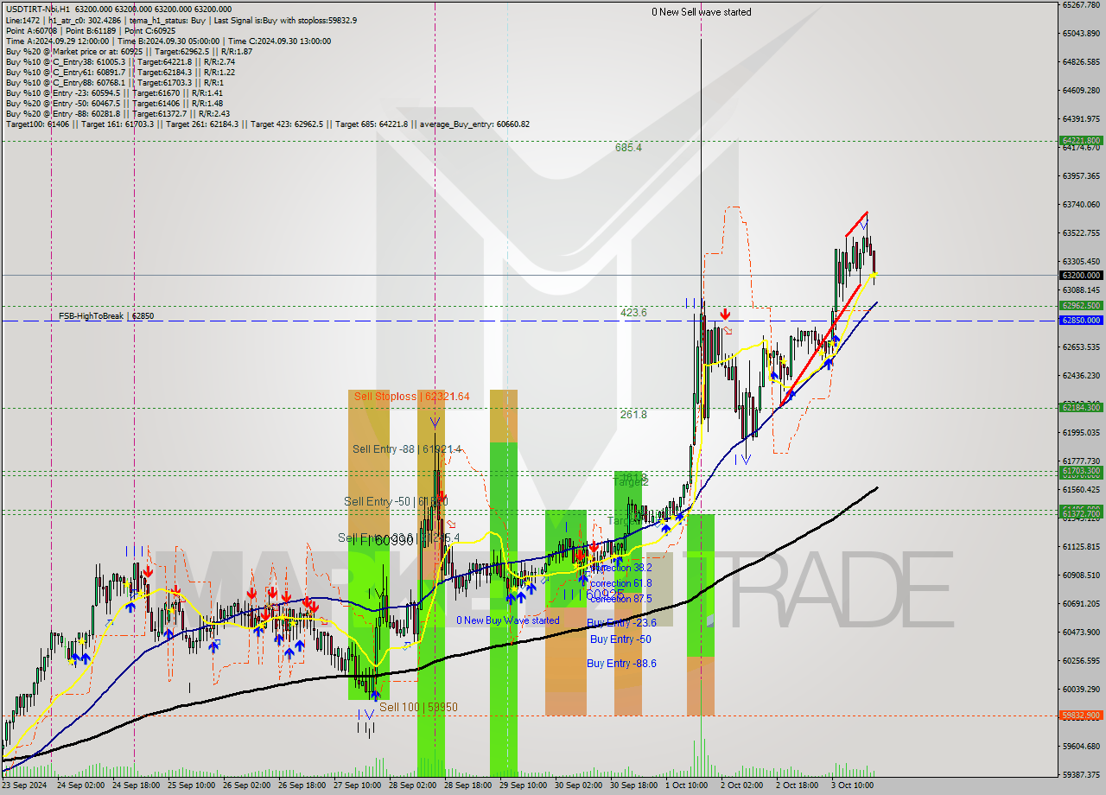Click the 64609.280 price axis value
The width and height of the screenshot is (1106, 795).
pyautogui.click(x=1082, y=90)
